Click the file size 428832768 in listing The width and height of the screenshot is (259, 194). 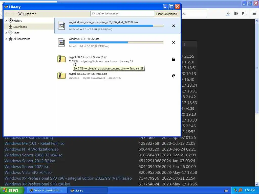coord(149,143)
